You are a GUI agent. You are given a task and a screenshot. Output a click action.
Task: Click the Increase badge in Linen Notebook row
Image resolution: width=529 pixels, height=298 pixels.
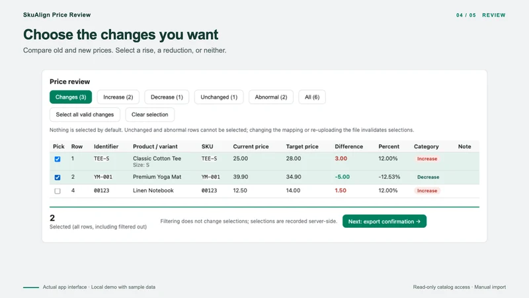pos(427,191)
